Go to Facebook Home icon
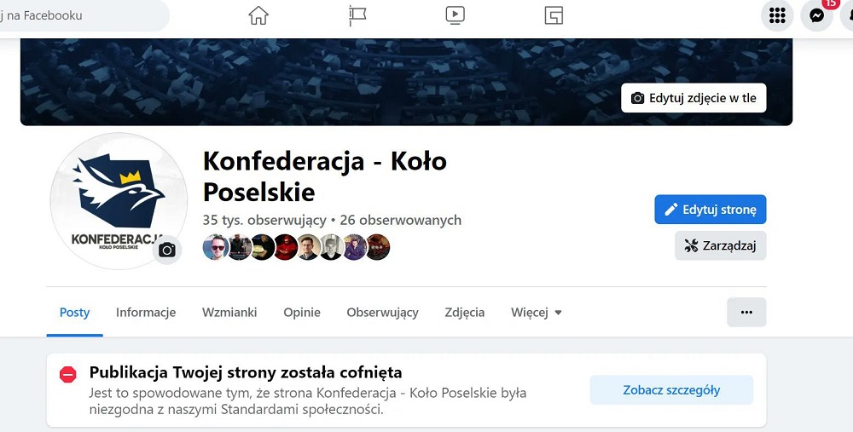The image size is (853, 432). pos(258,15)
